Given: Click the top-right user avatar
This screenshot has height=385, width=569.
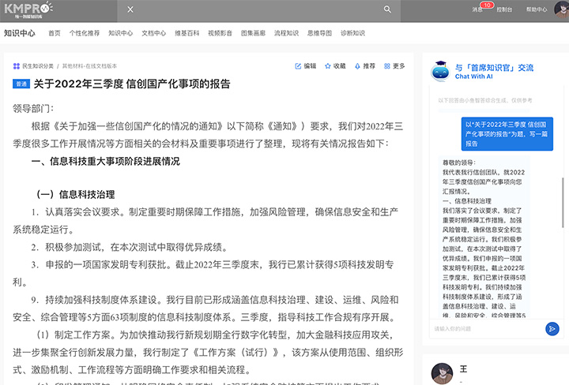Looking at the screenshot, I should (x=562, y=9).
